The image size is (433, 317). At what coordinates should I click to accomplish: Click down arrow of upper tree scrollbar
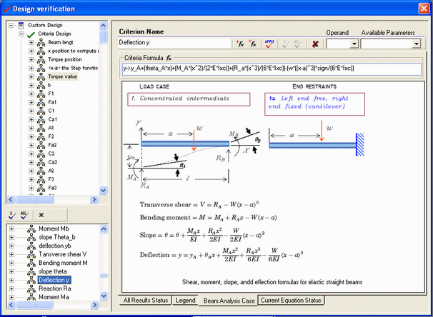coord(103,191)
